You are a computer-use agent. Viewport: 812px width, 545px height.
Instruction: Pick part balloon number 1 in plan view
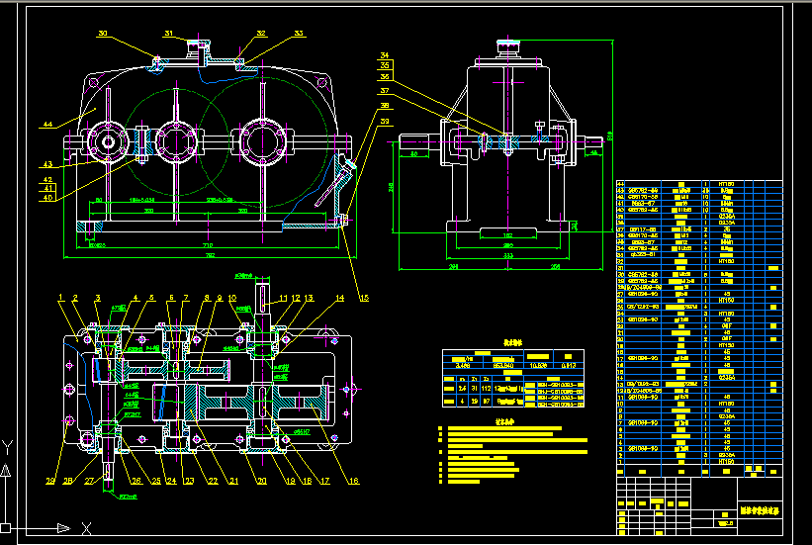(61, 297)
